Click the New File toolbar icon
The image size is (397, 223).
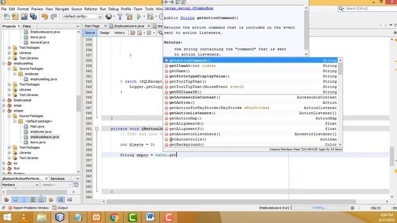(x=7, y=17)
